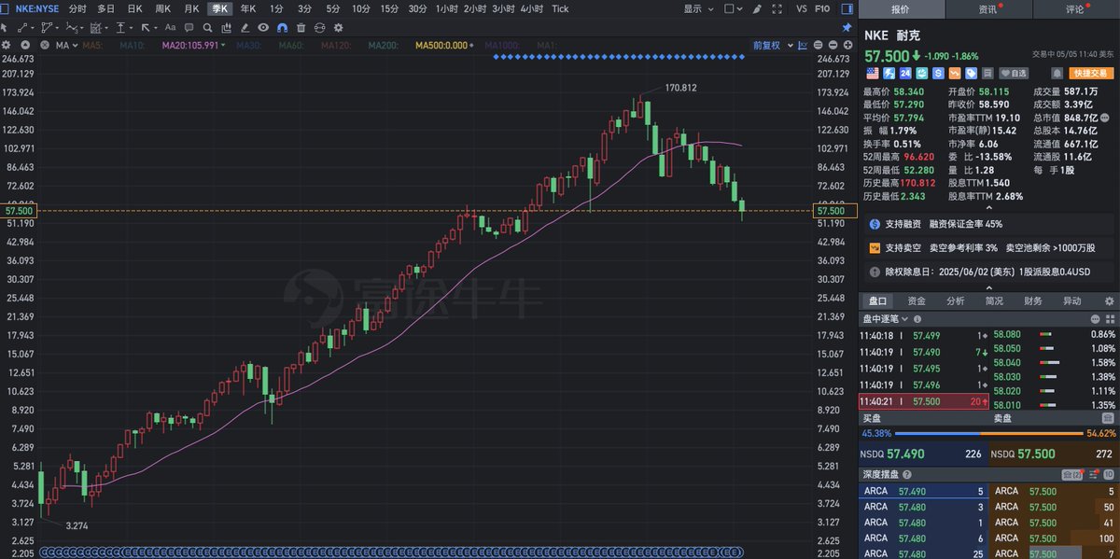Open the MA20 line options arrow
The height and width of the screenshot is (559, 1120).
[x=223, y=45]
